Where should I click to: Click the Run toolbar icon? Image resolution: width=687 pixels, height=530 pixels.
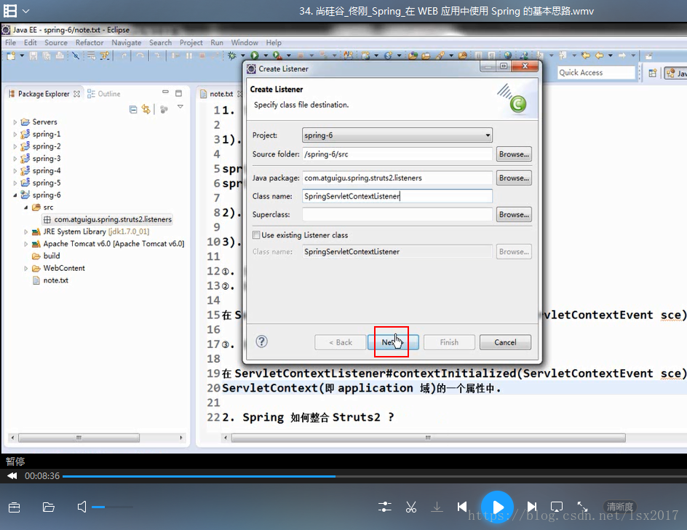(255, 55)
